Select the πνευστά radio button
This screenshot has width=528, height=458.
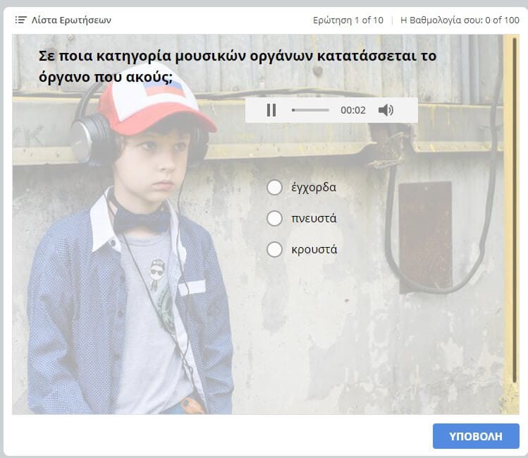275,218
